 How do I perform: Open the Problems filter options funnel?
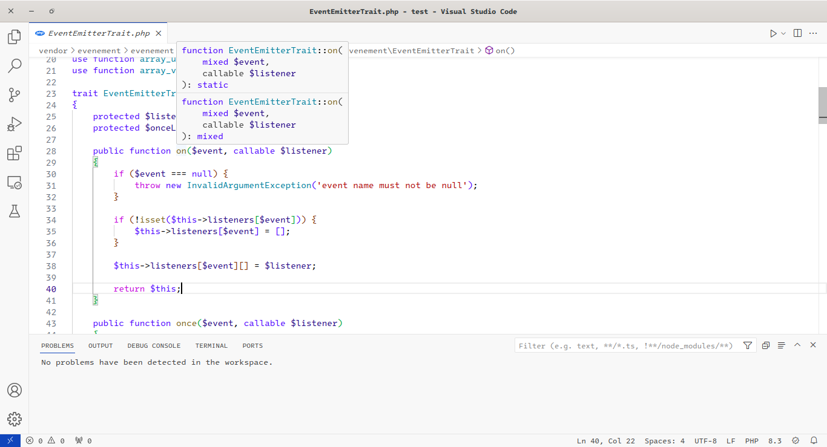click(x=748, y=345)
